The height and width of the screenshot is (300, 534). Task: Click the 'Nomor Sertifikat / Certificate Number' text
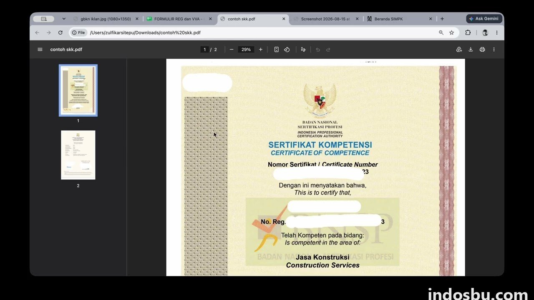(x=323, y=165)
